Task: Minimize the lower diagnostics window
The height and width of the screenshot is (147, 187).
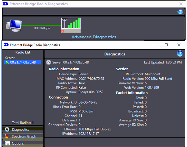Action: tap(153, 45)
